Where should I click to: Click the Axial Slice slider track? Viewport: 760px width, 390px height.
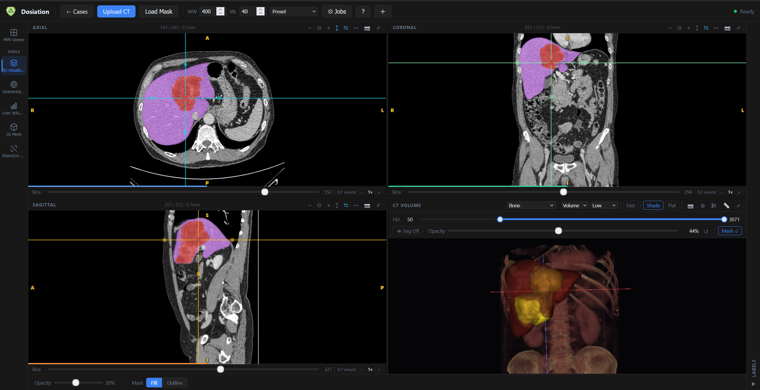183,192
